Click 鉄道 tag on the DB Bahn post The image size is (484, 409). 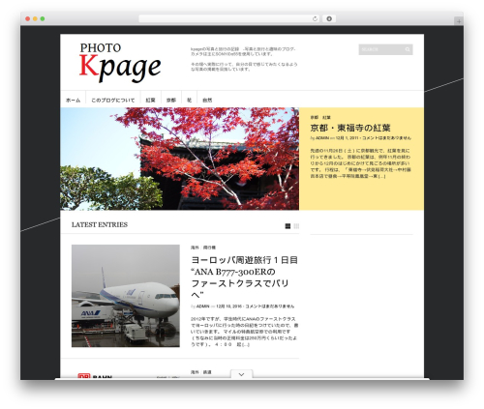coord(207,372)
